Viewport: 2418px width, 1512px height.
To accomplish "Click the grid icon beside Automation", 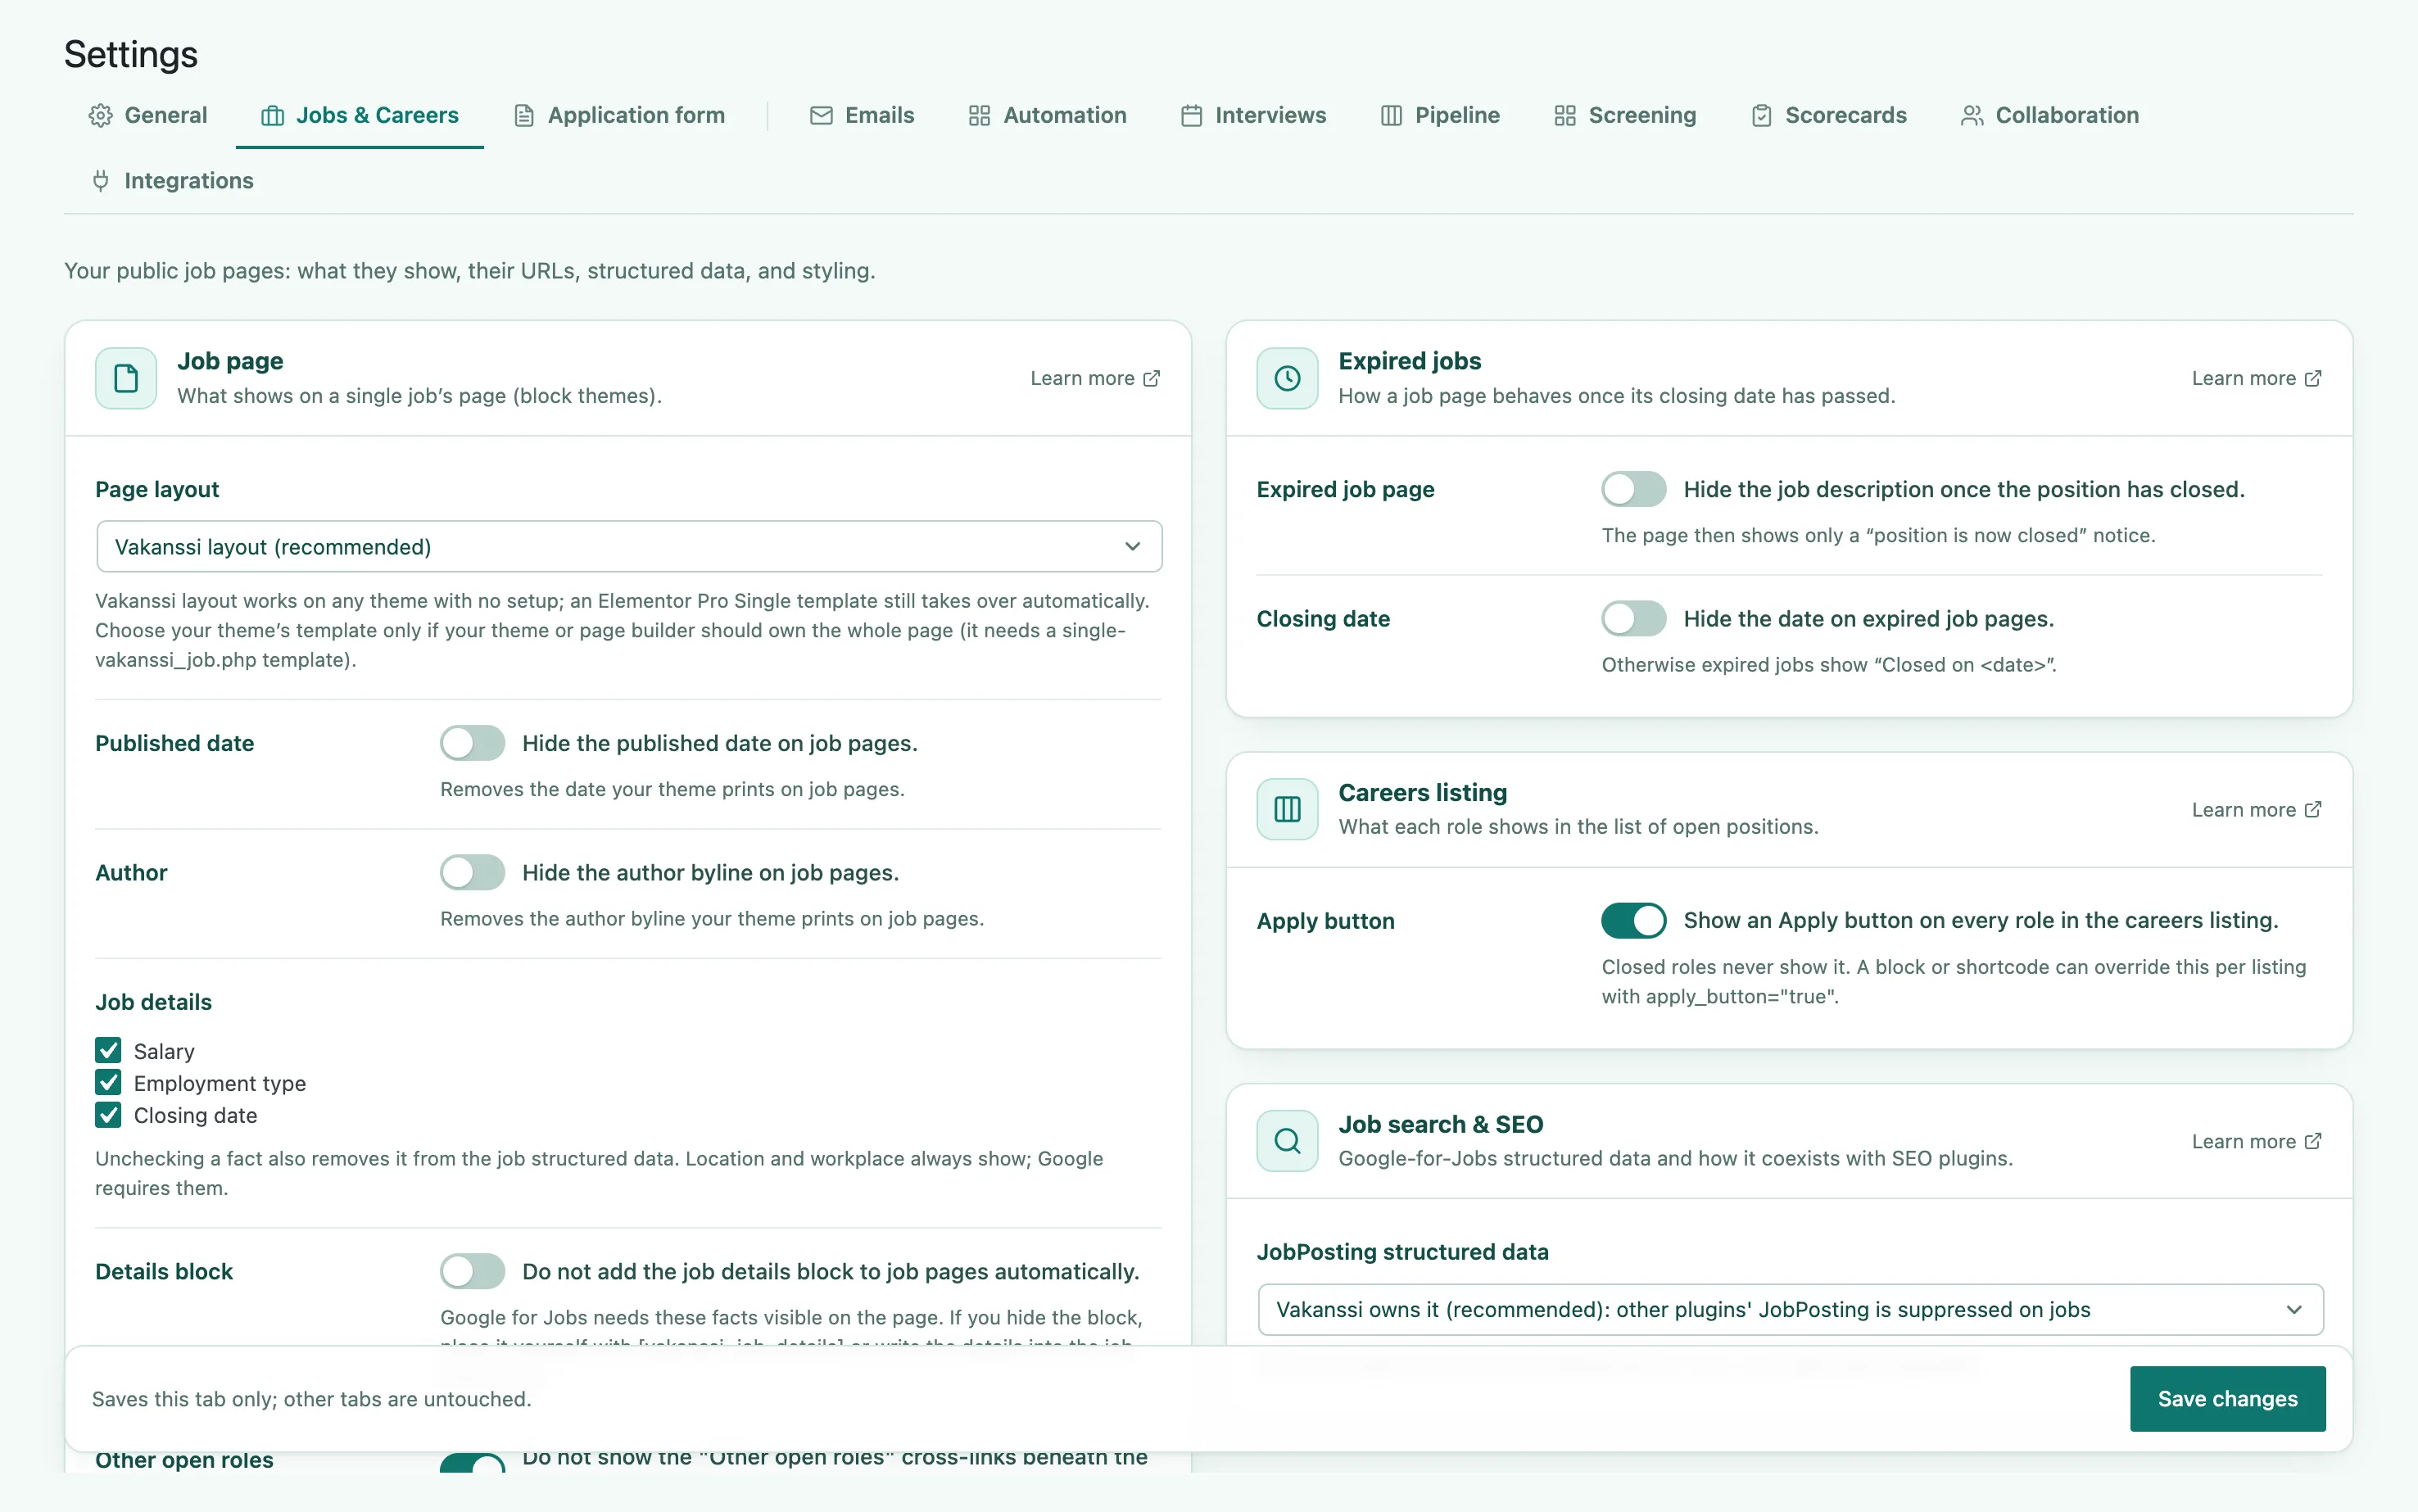I will click(979, 116).
